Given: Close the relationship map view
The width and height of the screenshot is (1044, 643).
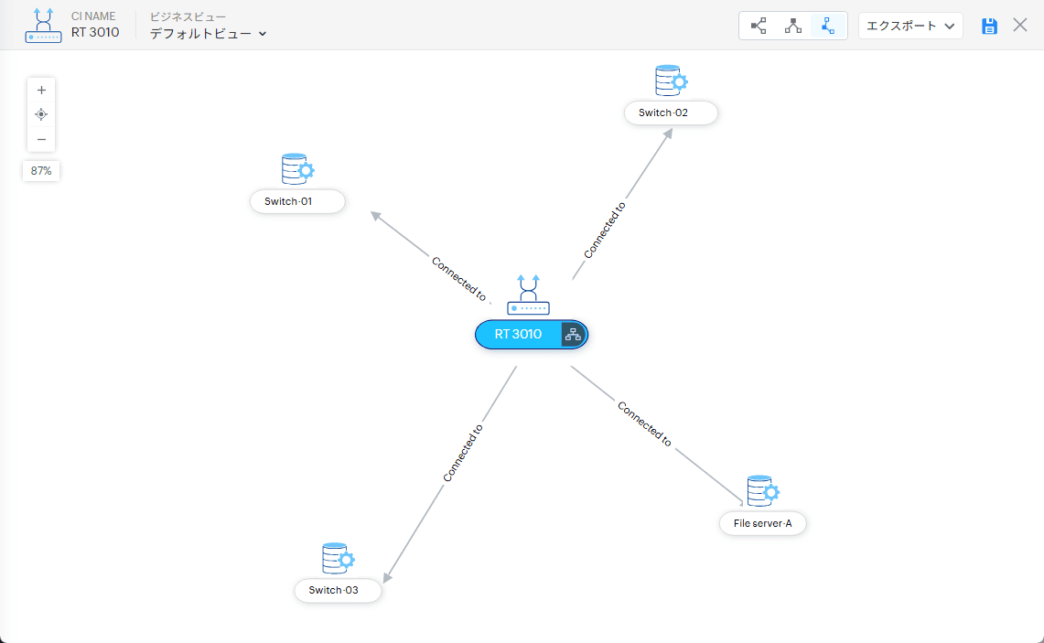Looking at the screenshot, I should pos(1020,26).
